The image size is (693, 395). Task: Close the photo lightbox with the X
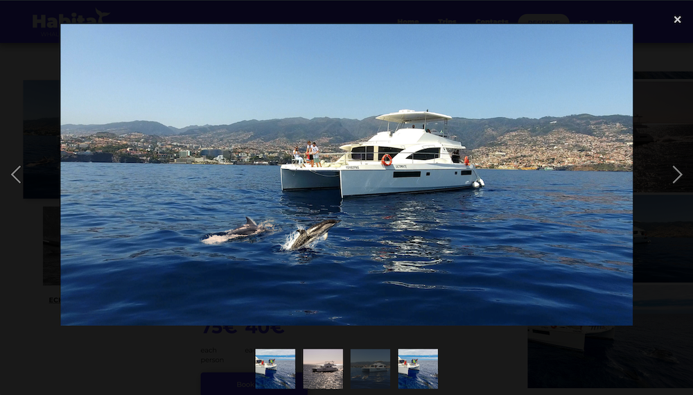pyautogui.click(x=677, y=19)
